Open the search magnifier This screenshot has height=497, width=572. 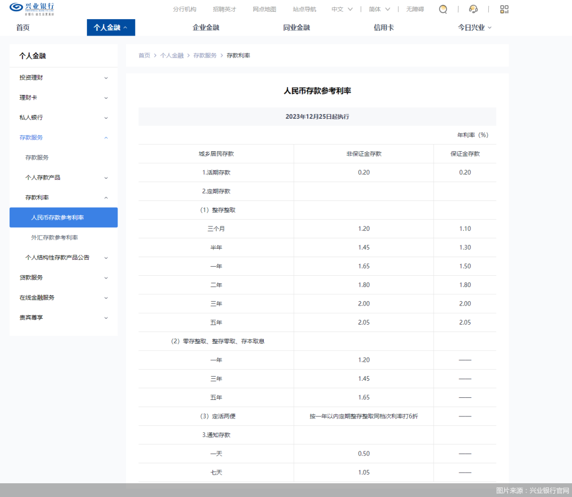pos(443,9)
